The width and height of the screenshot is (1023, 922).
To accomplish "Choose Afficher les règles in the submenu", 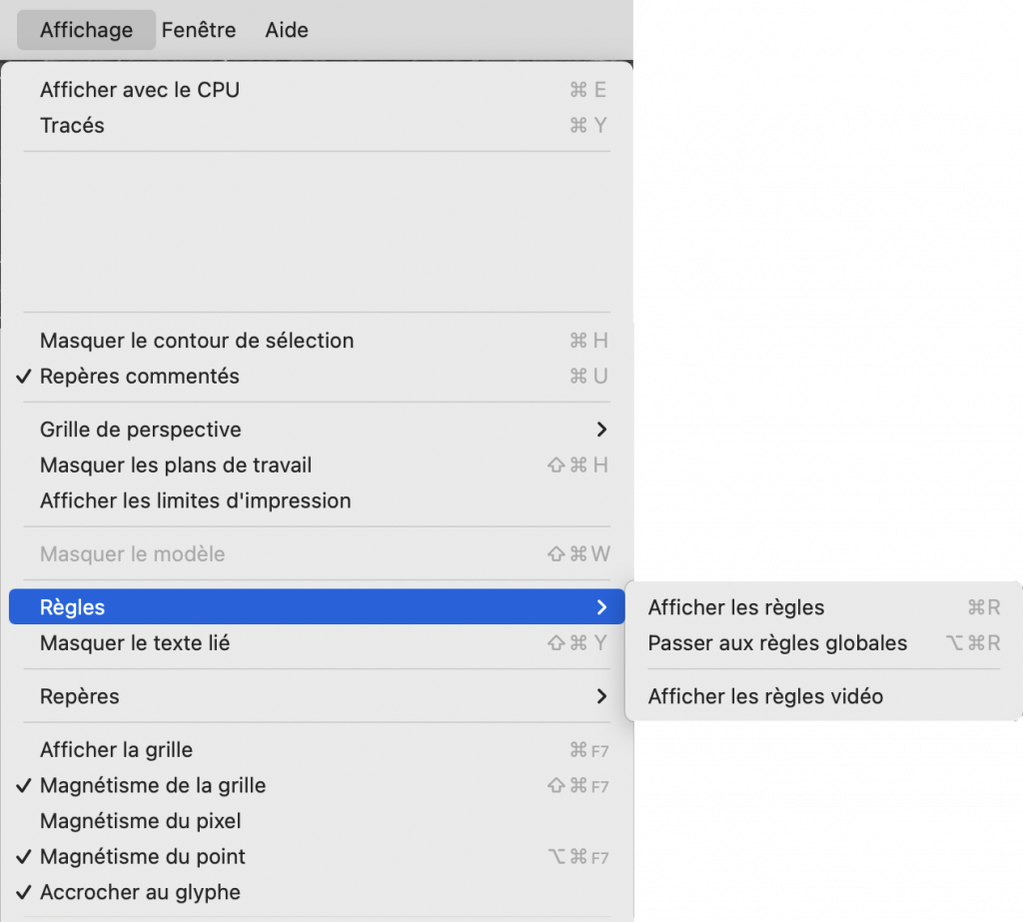I will (736, 607).
